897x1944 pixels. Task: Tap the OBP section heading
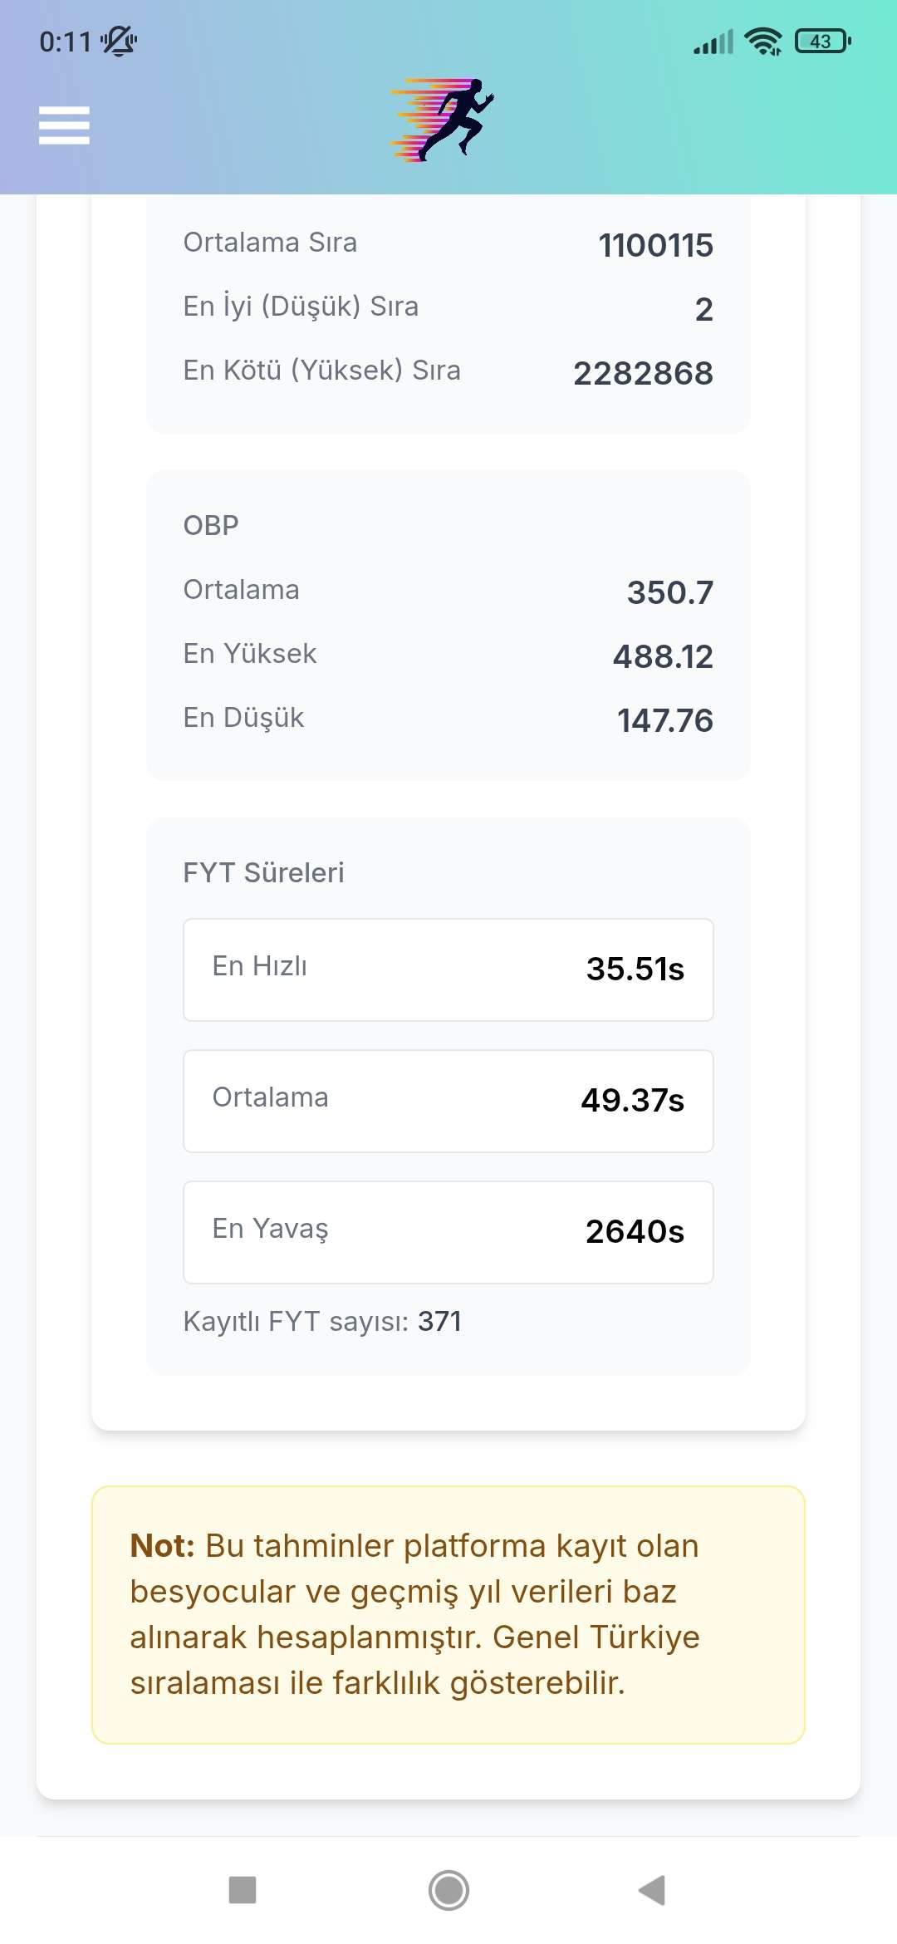coord(211,525)
